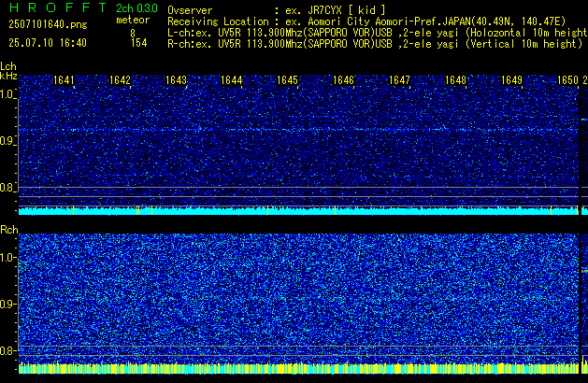588x383 pixels.
Task: Click the Rch yellow signal level strip
Action: click(x=298, y=368)
